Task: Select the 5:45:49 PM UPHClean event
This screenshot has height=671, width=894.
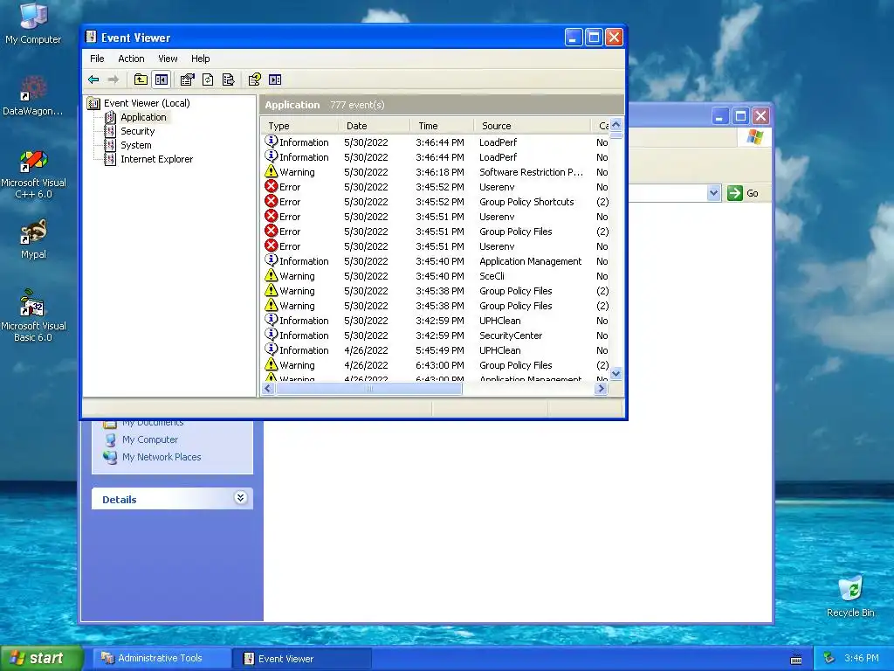Action: point(437,350)
